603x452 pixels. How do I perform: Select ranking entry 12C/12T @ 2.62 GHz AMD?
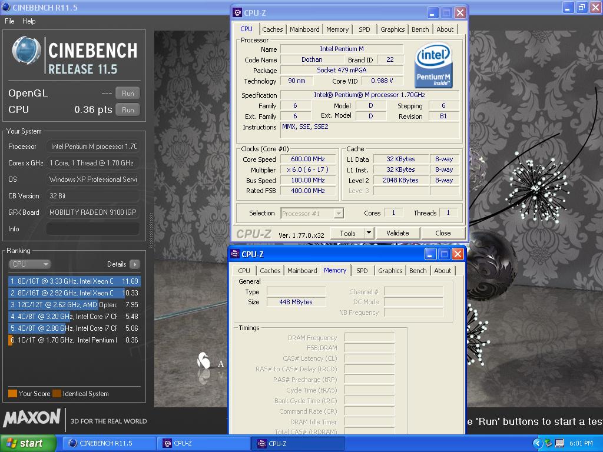click(x=74, y=305)
